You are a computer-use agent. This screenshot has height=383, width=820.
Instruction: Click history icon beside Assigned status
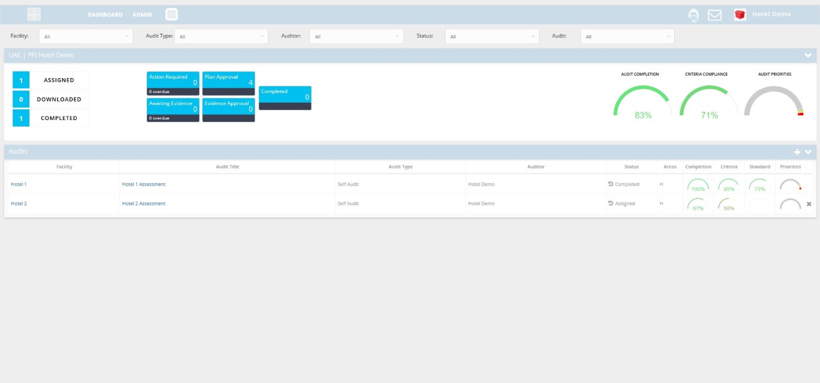[610, 204]
